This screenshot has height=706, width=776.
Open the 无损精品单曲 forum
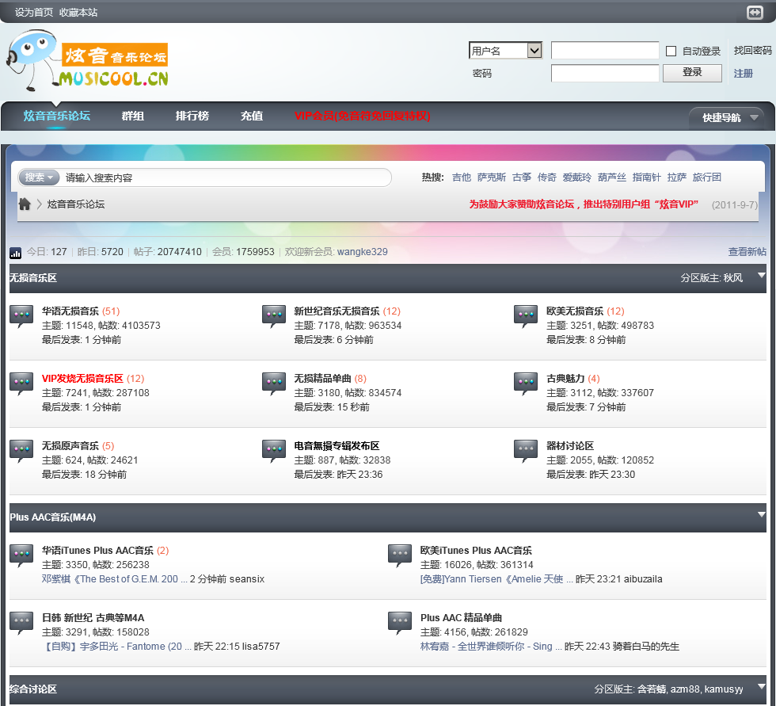click(322, 378)
